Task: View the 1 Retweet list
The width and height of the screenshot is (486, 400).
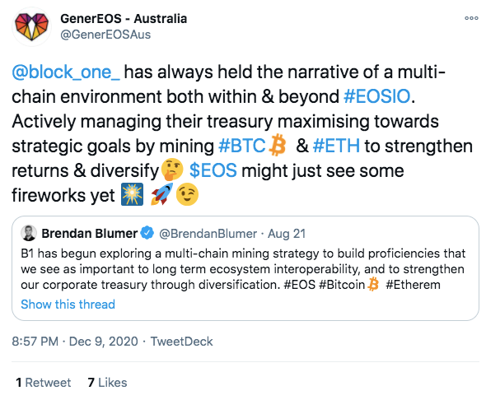Action: tap(44, 383)
